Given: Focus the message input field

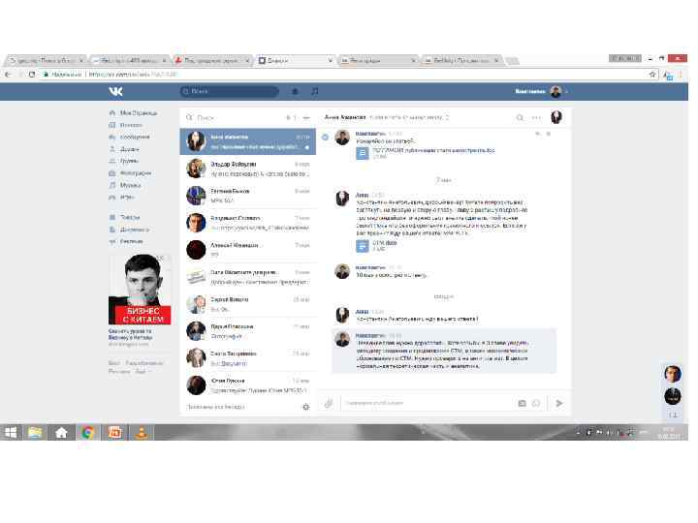Looking at the screenshot, I should [x=428, y=403].
